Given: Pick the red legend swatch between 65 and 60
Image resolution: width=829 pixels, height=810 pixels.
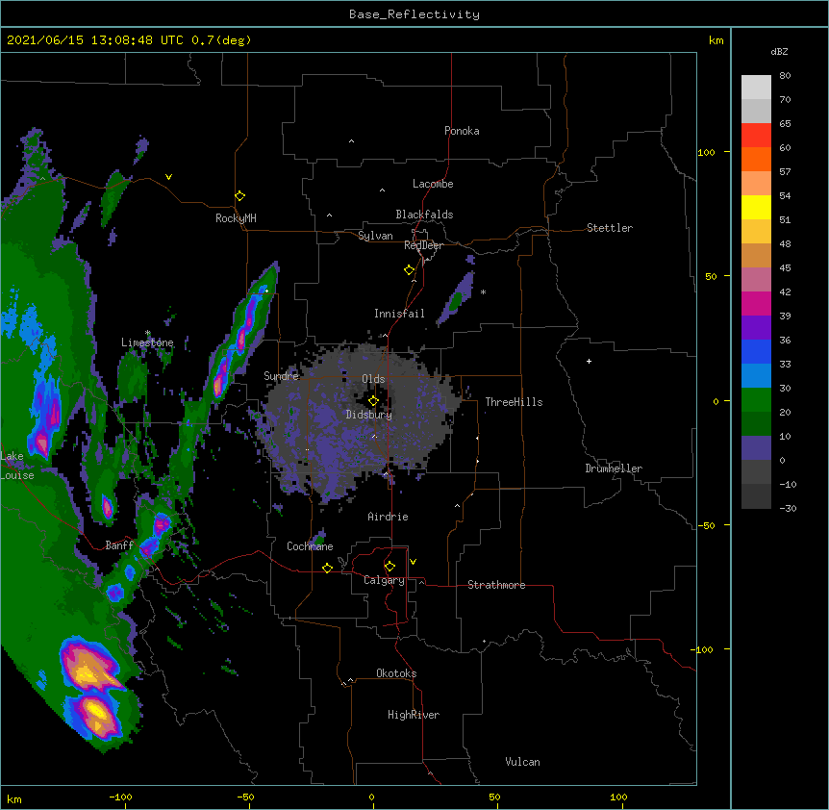Looking at the screenshot, I should click(756, 135).
